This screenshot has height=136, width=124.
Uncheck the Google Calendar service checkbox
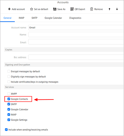pos(9,109)
